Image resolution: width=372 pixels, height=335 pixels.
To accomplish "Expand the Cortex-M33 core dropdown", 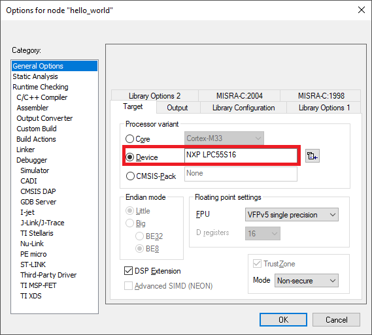I will 224,138.
